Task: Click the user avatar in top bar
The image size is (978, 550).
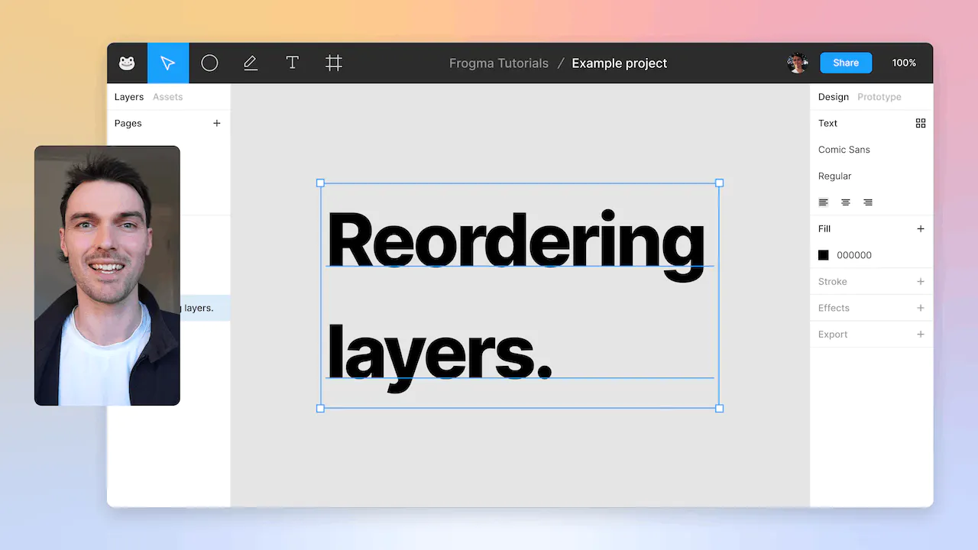Action: coord(798,63)
